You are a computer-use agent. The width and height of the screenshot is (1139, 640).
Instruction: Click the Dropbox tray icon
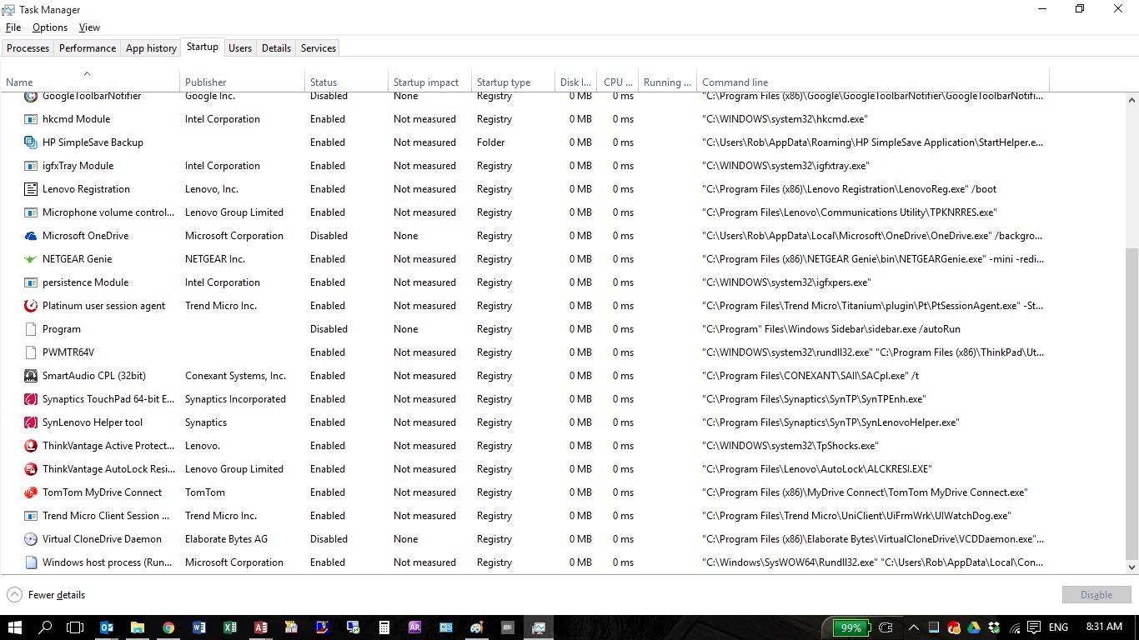click(x=994, y=627)
